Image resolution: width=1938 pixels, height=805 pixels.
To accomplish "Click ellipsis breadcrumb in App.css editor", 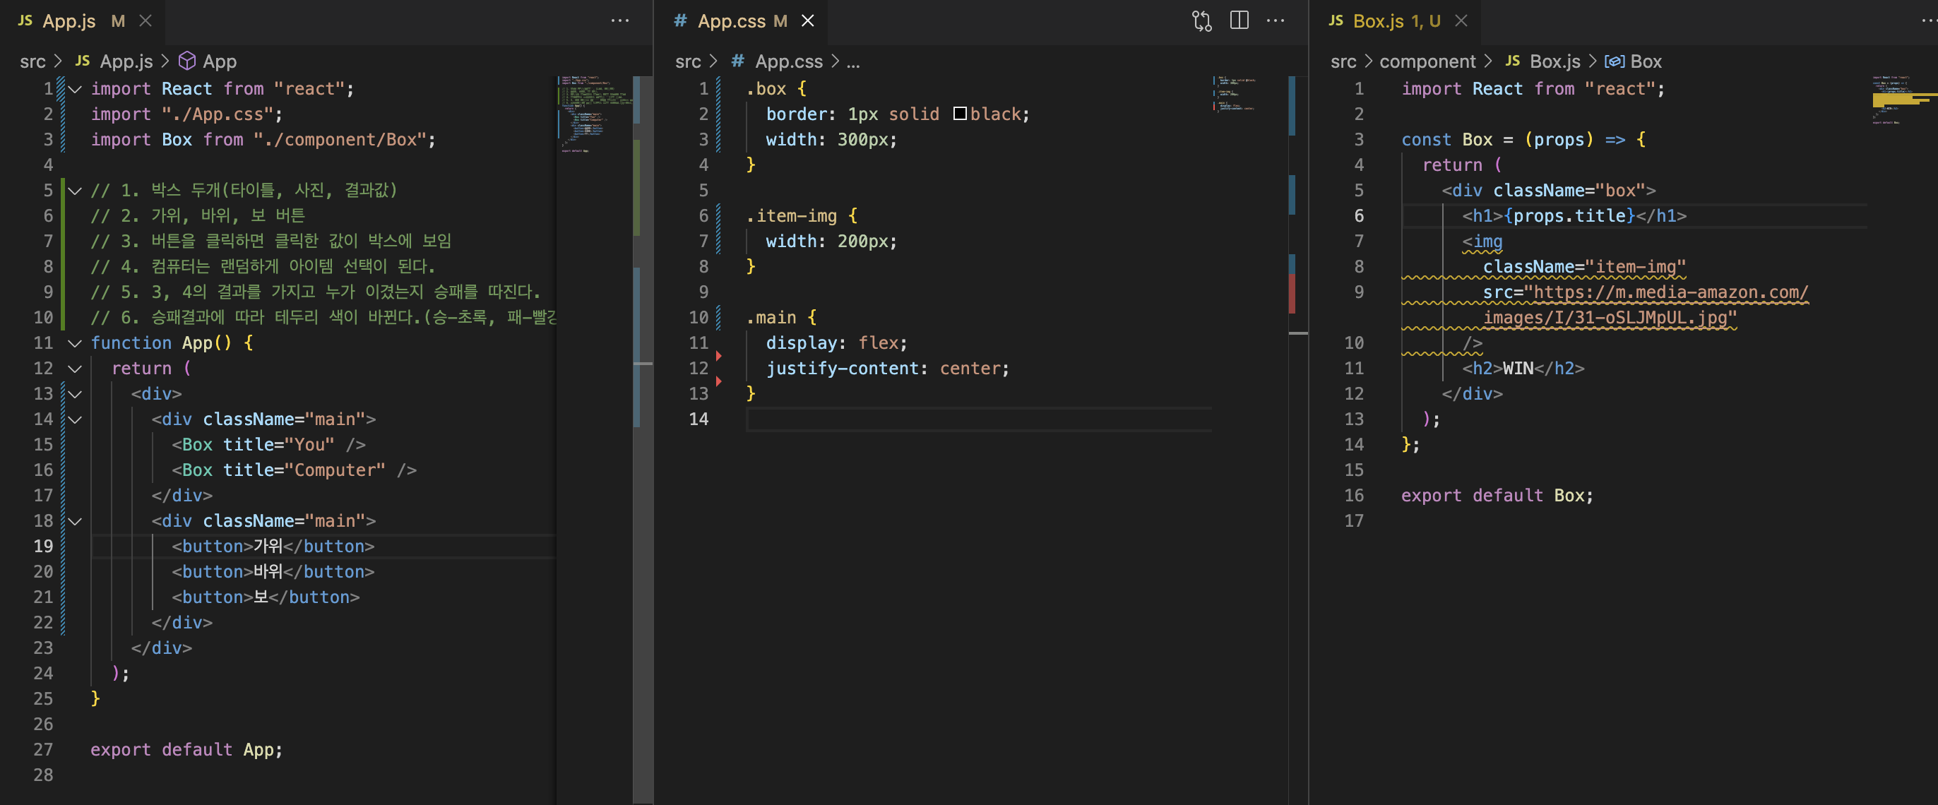I will pos(853,61).
